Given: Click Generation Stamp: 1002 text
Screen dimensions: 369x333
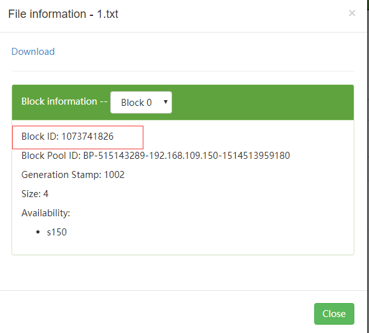Looking at the screenshot, I should click(x=73, y=175).
